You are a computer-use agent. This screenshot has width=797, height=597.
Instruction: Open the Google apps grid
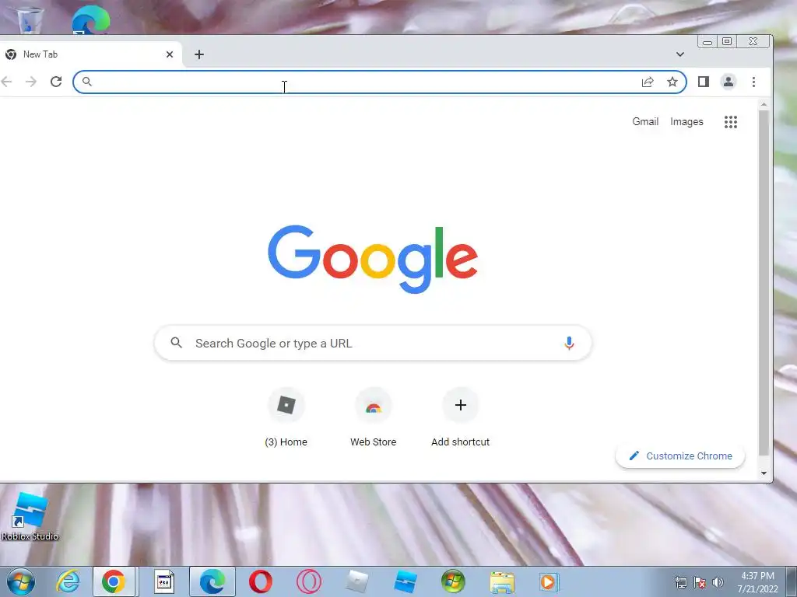pyautogui.click(x=730, y=122)
